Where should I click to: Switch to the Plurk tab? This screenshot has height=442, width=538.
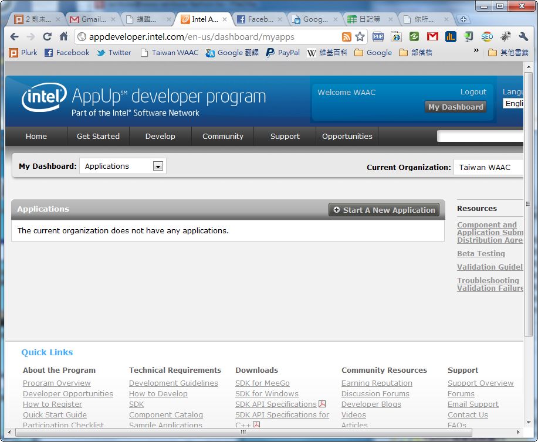pyautogui.click(x=37, y=19)
